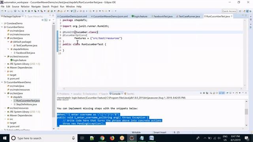Click the Console vertical scrollbar thumb

pyautogui.click(x=246, y=112)
